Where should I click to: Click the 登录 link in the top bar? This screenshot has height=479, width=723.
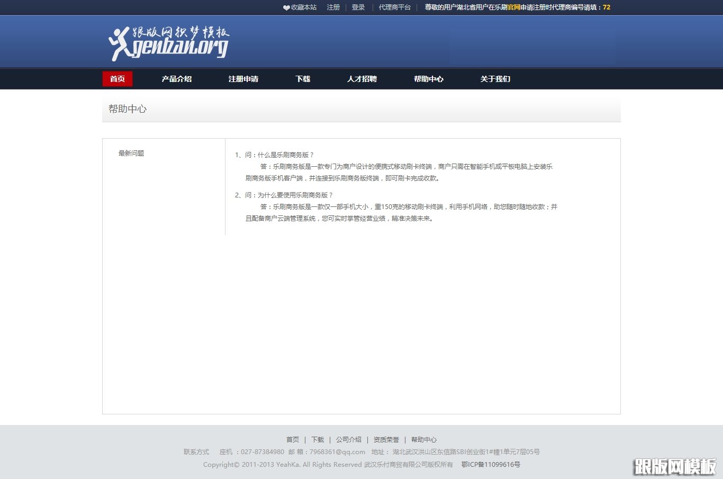click(x=358, y=7)
